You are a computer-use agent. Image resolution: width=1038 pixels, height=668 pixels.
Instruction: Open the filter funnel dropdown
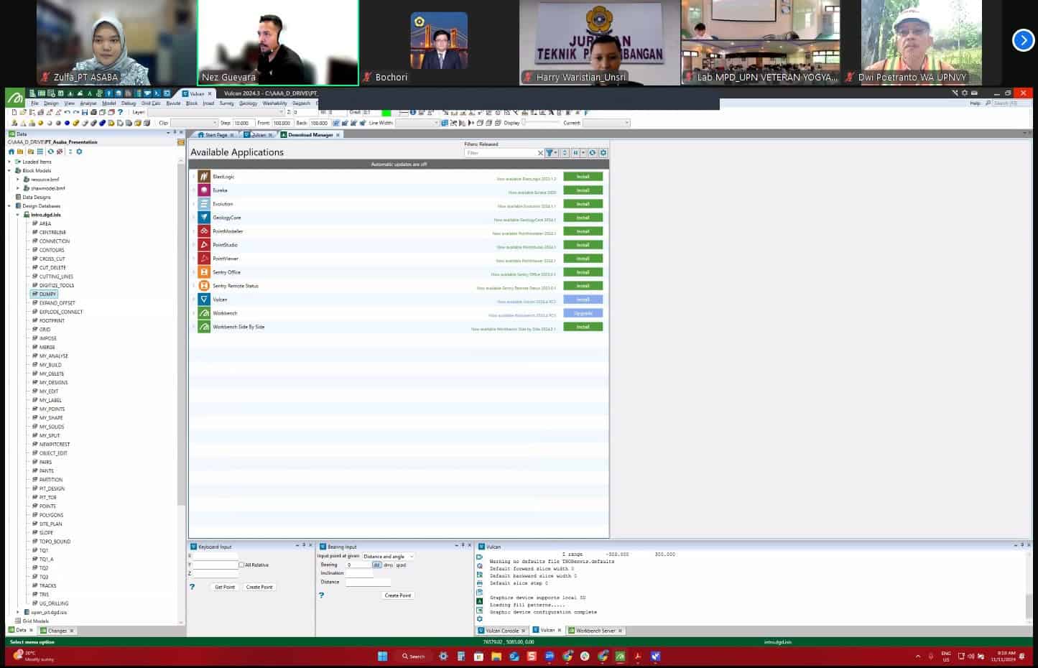551,153
